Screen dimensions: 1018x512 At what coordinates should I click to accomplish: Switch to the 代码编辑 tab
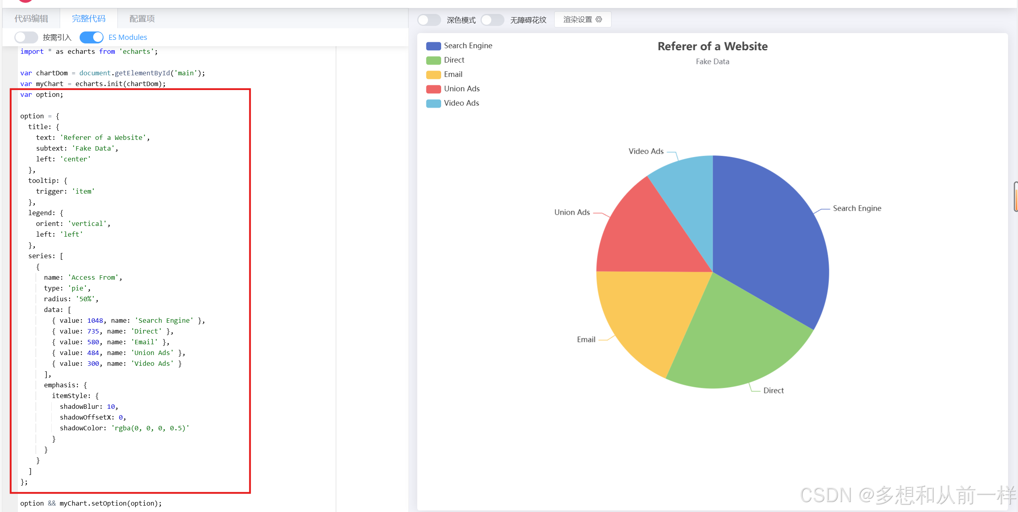pyautogui.click(x=31, y=19)
